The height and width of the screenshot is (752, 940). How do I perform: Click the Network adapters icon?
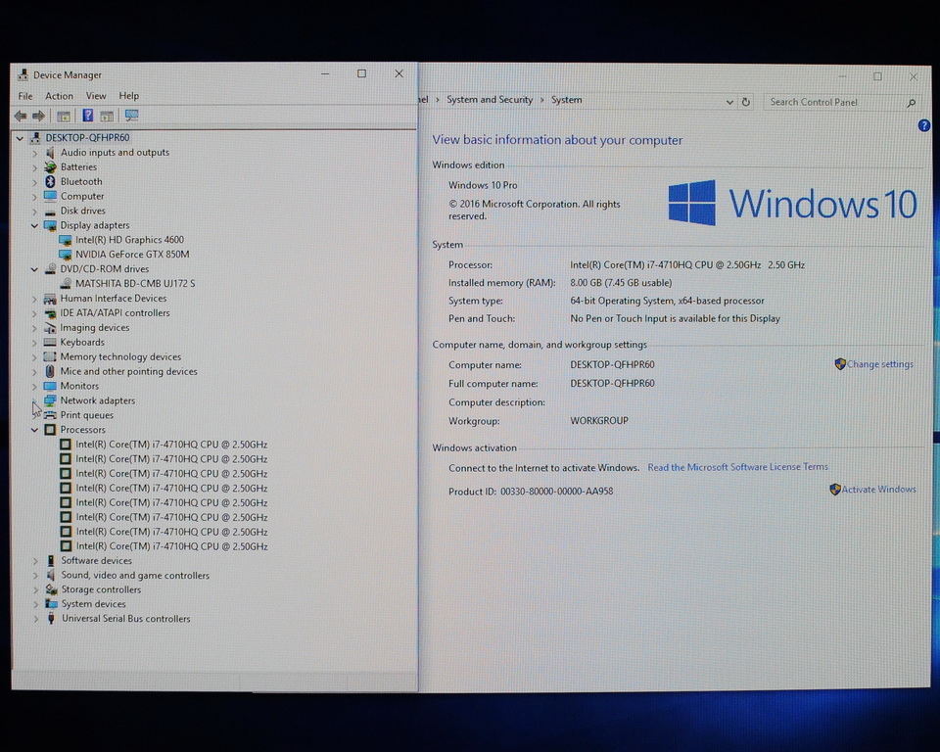50,399
